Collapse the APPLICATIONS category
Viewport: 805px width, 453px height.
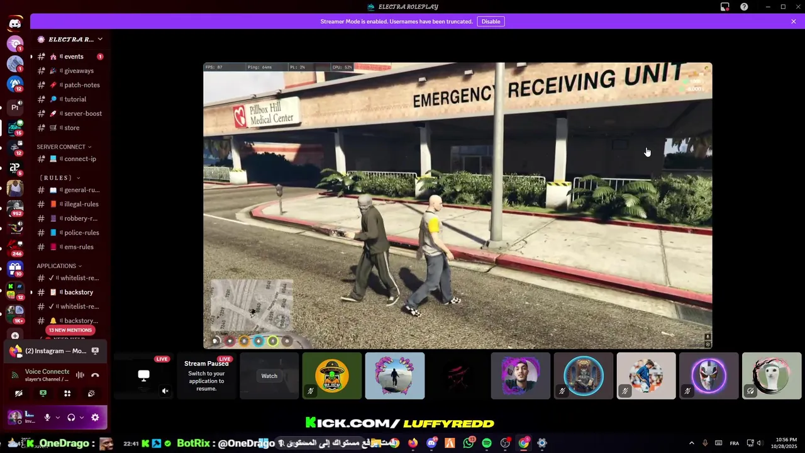59,266
